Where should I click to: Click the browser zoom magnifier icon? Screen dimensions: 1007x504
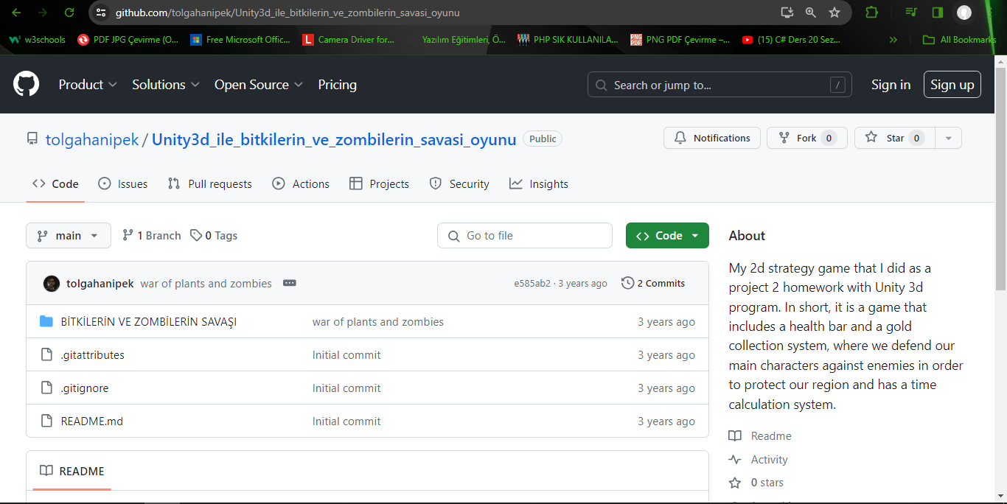pyautogui.click(x=811, y=13)
